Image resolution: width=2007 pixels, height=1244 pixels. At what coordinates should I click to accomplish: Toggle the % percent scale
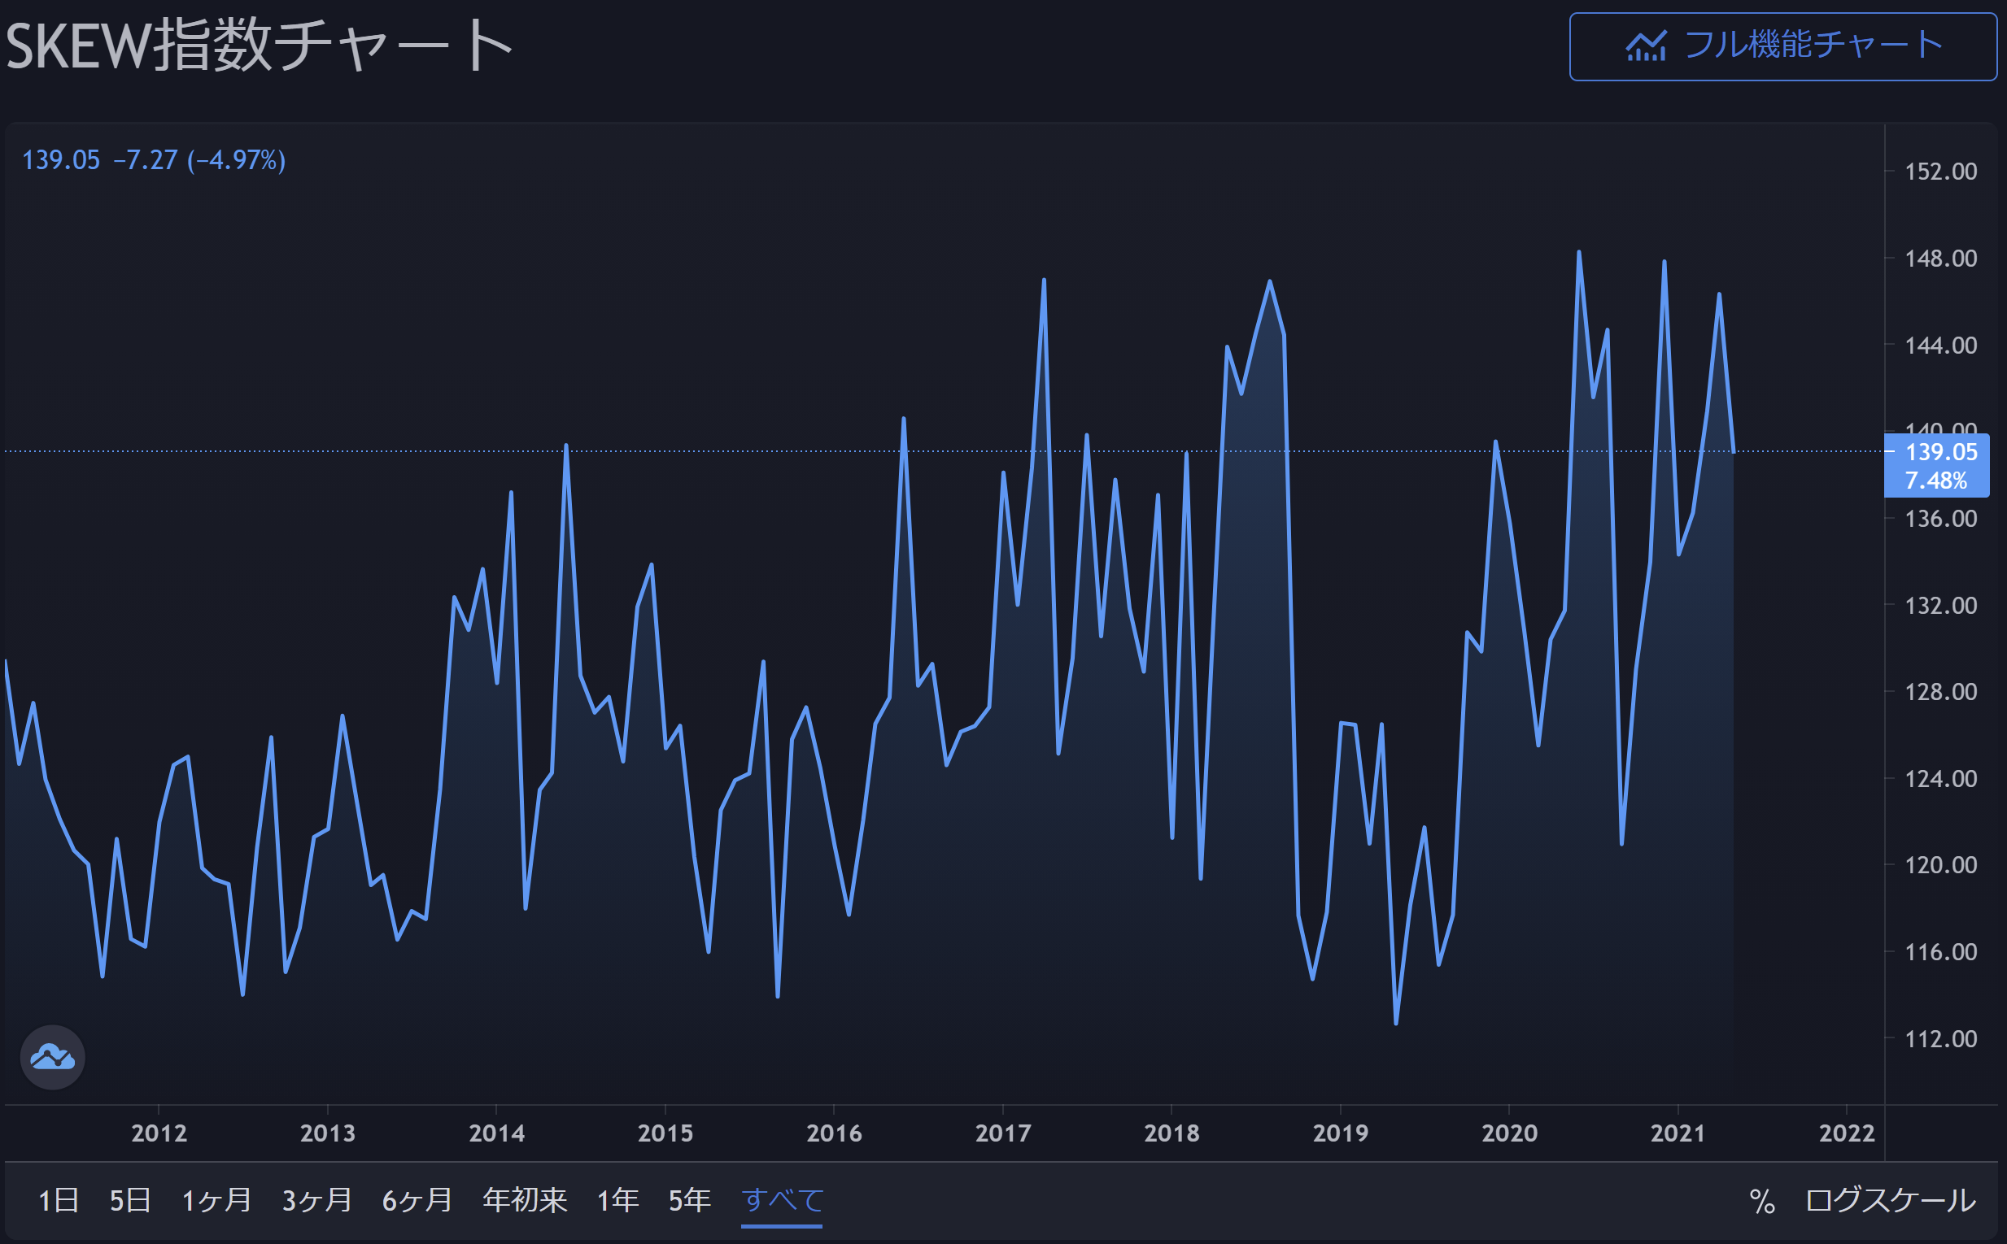[x=1761, y=1201]
